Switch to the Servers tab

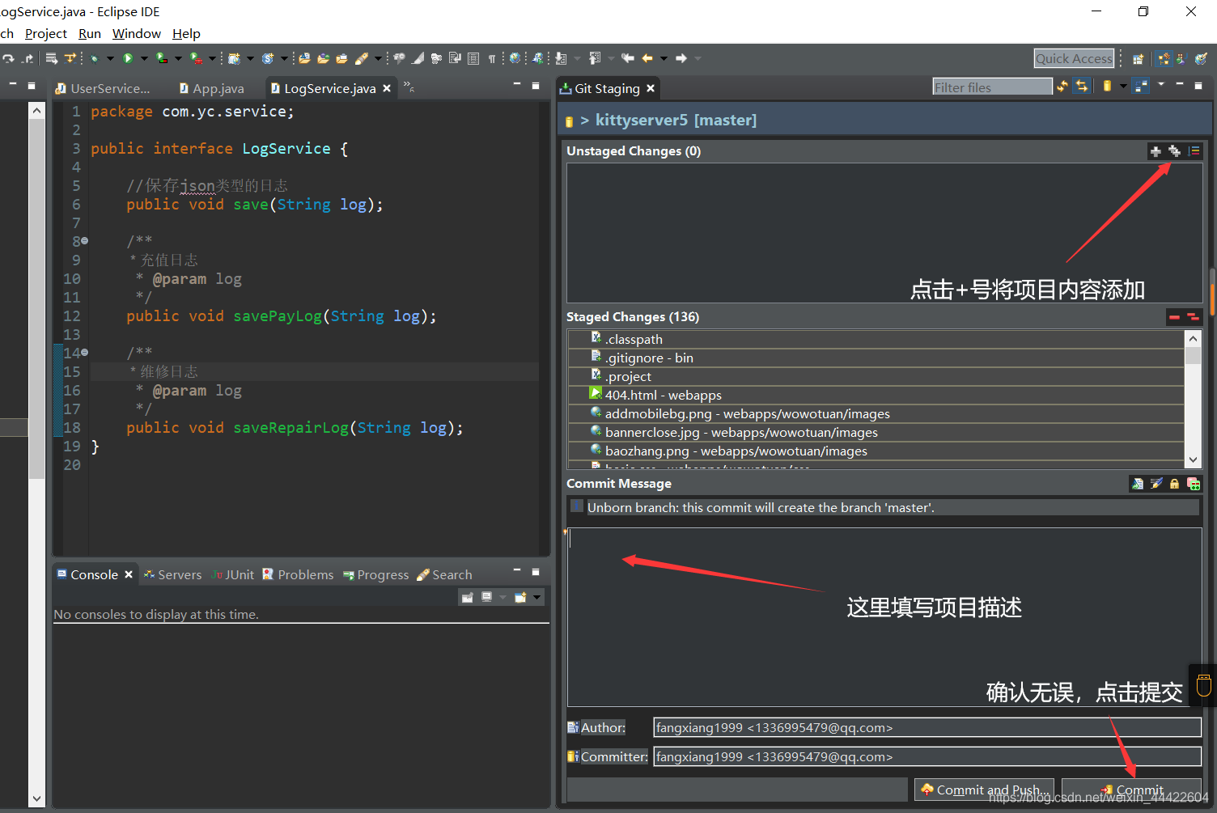pyautogui.click(x=172, y=574)
